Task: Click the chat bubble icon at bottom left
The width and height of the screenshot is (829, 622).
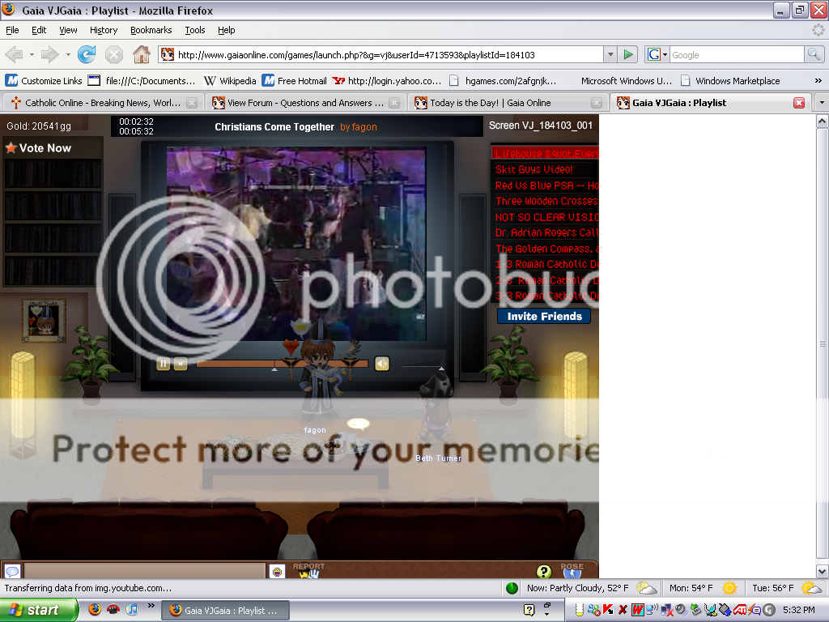Action: click(x=12, y=572)
